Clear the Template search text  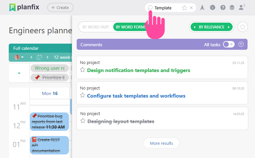coord(191,8)
